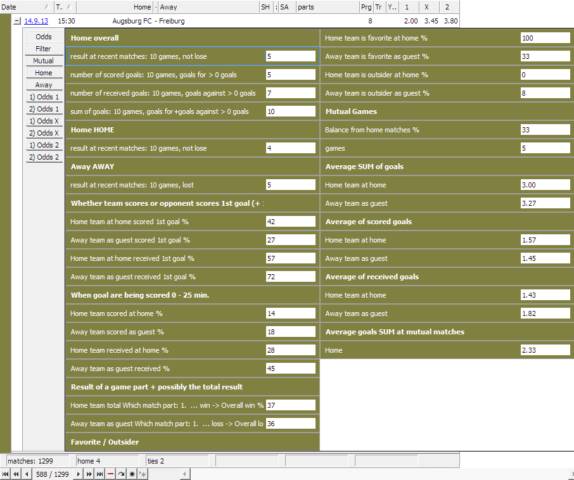
Task: Edit the number of received goals field
Action: (291, 93)
